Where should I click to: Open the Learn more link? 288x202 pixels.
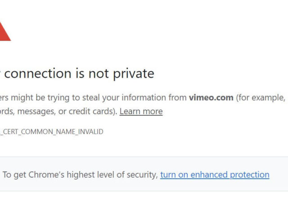tap(141, 111)
